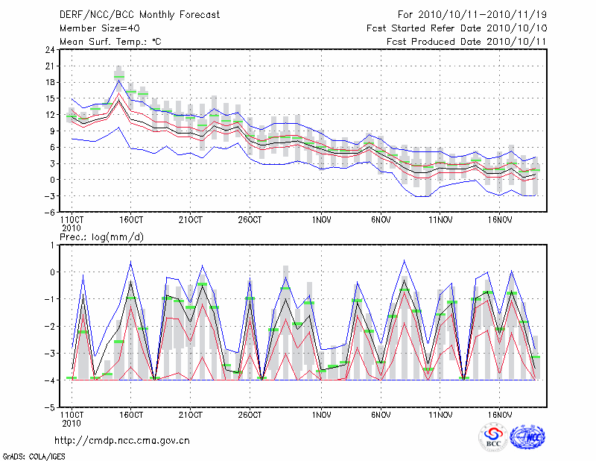Select 11NOV tick on the precipitation chart

pos(440,414)
